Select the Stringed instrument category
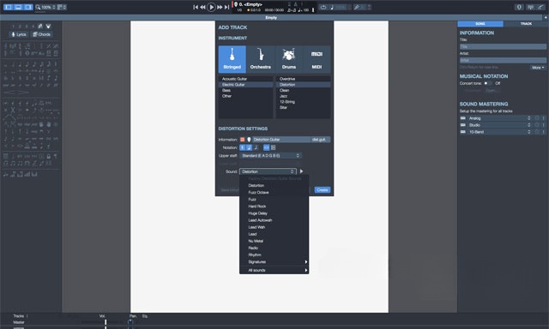Image resolution: width=549 pixels, height=329 pixels. (x=232, y=59)
